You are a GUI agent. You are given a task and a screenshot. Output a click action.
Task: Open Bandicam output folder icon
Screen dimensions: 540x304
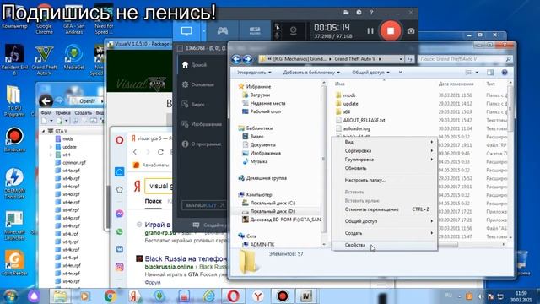(346, 13)
